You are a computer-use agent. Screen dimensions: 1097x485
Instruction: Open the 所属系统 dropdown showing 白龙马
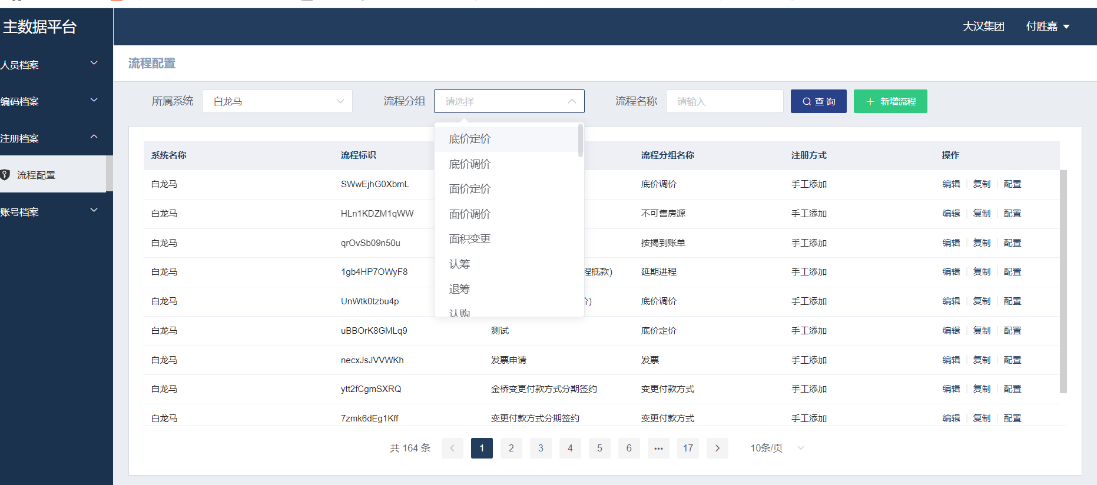pyautogui.click(x=277, y=101)
